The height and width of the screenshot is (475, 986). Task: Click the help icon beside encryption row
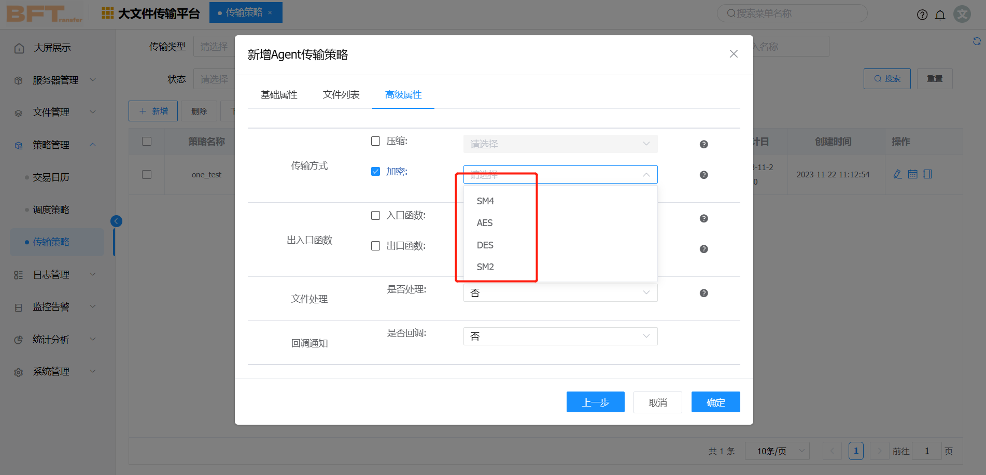[x=703, y=175]
